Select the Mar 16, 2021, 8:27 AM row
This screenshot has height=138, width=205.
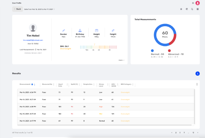[105, 100]
